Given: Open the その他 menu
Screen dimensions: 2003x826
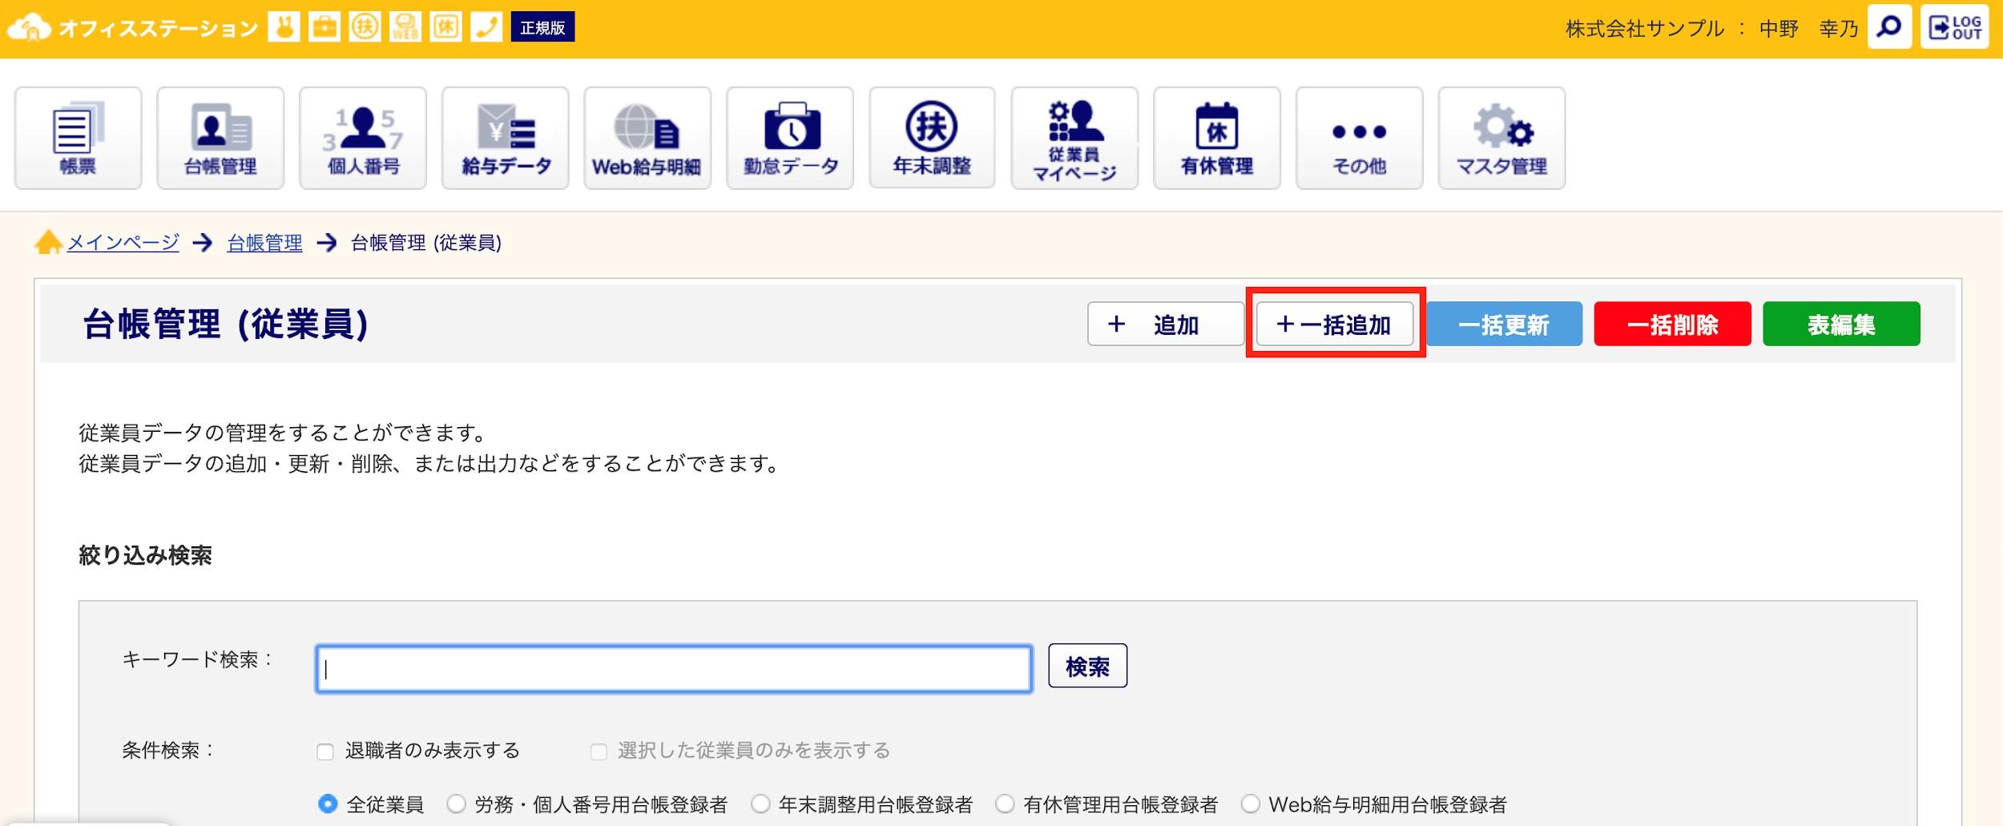Looking at the screenshot, I should click(x=1360, y=138).
